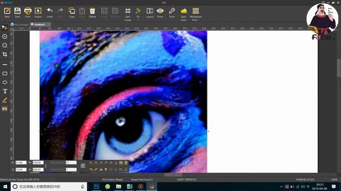Screen dimensions: 341x191
Task: Click the Shape Total Count status text
Action: click(142, 179)
